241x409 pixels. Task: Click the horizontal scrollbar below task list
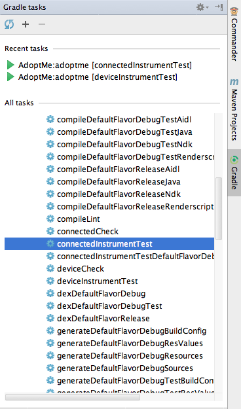[x=73, y=397]
